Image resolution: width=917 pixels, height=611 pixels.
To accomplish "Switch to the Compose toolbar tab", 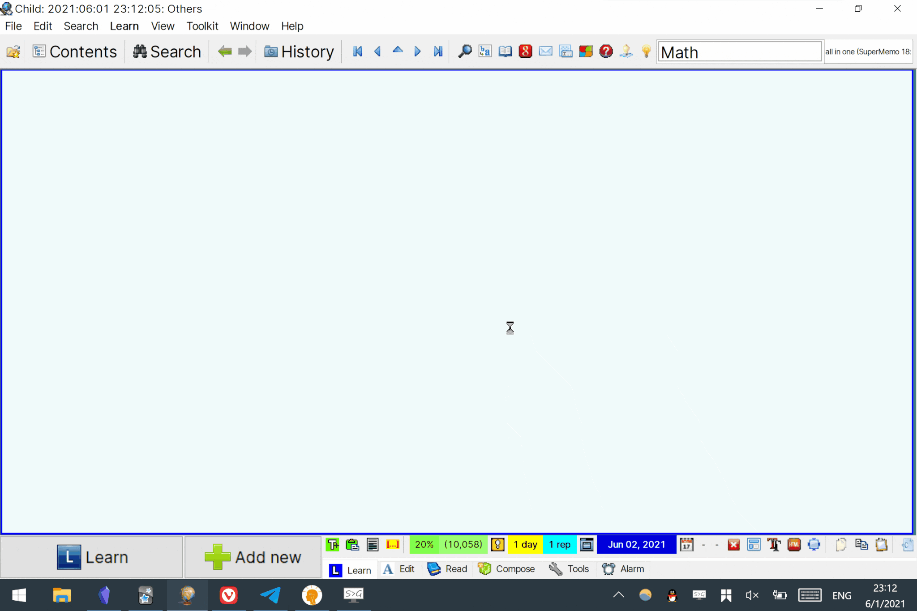I will tap(506, 569).
